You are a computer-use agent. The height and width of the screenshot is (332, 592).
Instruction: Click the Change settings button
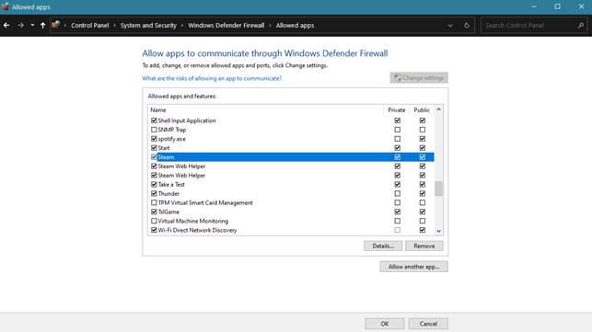(419, 78)
